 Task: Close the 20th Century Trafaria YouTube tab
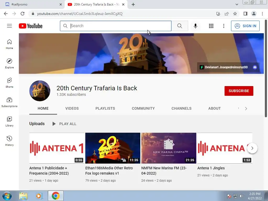point(123,4)
